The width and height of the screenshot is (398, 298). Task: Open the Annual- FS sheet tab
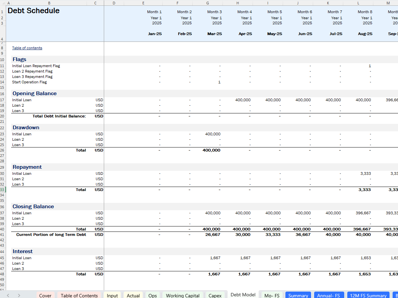coord(328,295)
